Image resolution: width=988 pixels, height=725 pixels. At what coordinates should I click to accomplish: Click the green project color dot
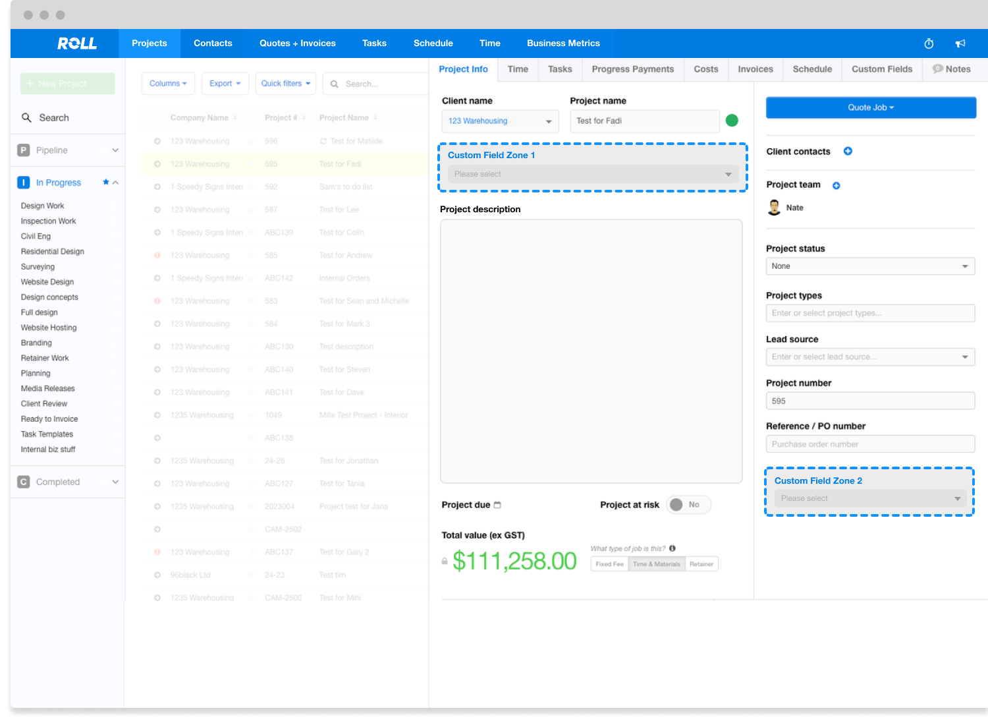(x=731, y=121)
